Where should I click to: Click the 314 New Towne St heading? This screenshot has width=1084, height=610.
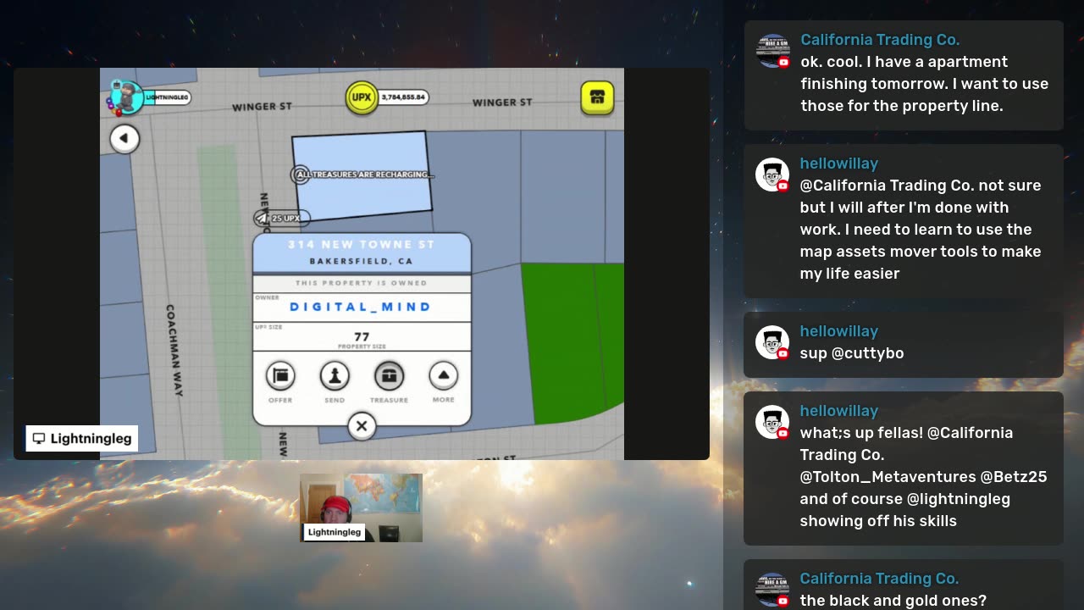[362, 244]
